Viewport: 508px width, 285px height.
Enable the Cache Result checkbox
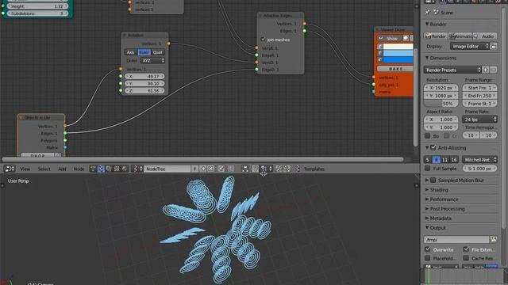coord(466,258)
